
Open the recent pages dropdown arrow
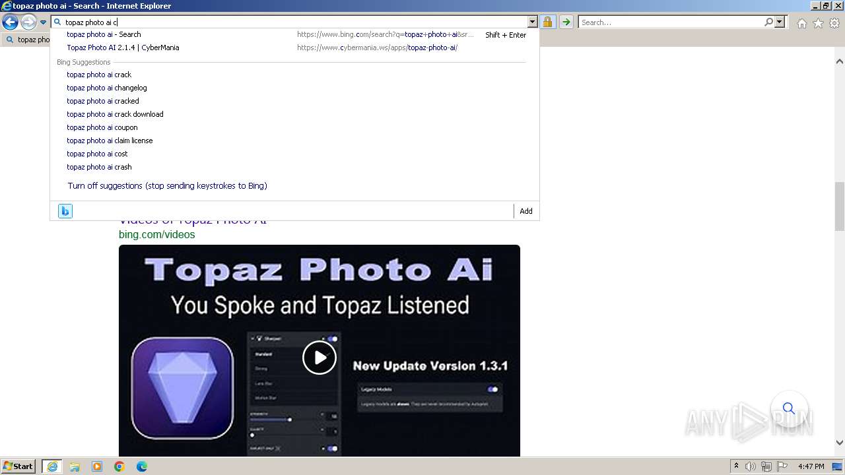[43, 22]
